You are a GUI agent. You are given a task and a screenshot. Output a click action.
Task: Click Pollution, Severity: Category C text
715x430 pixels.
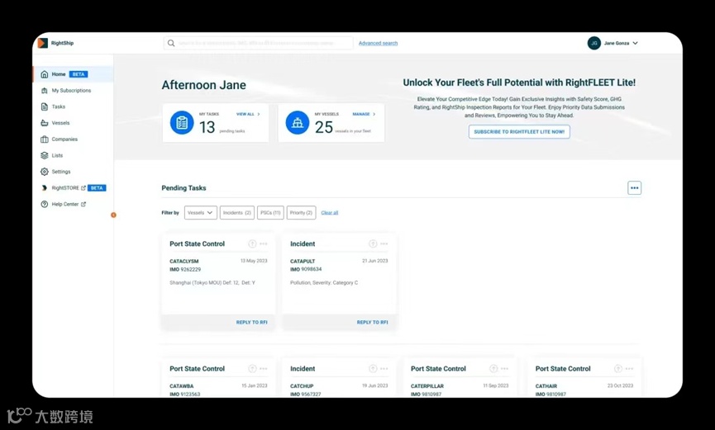tap(324, 283)
